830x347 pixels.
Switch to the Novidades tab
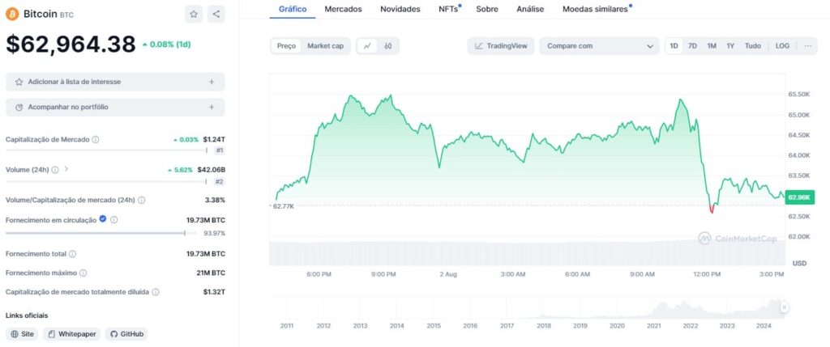coord(400,9)
